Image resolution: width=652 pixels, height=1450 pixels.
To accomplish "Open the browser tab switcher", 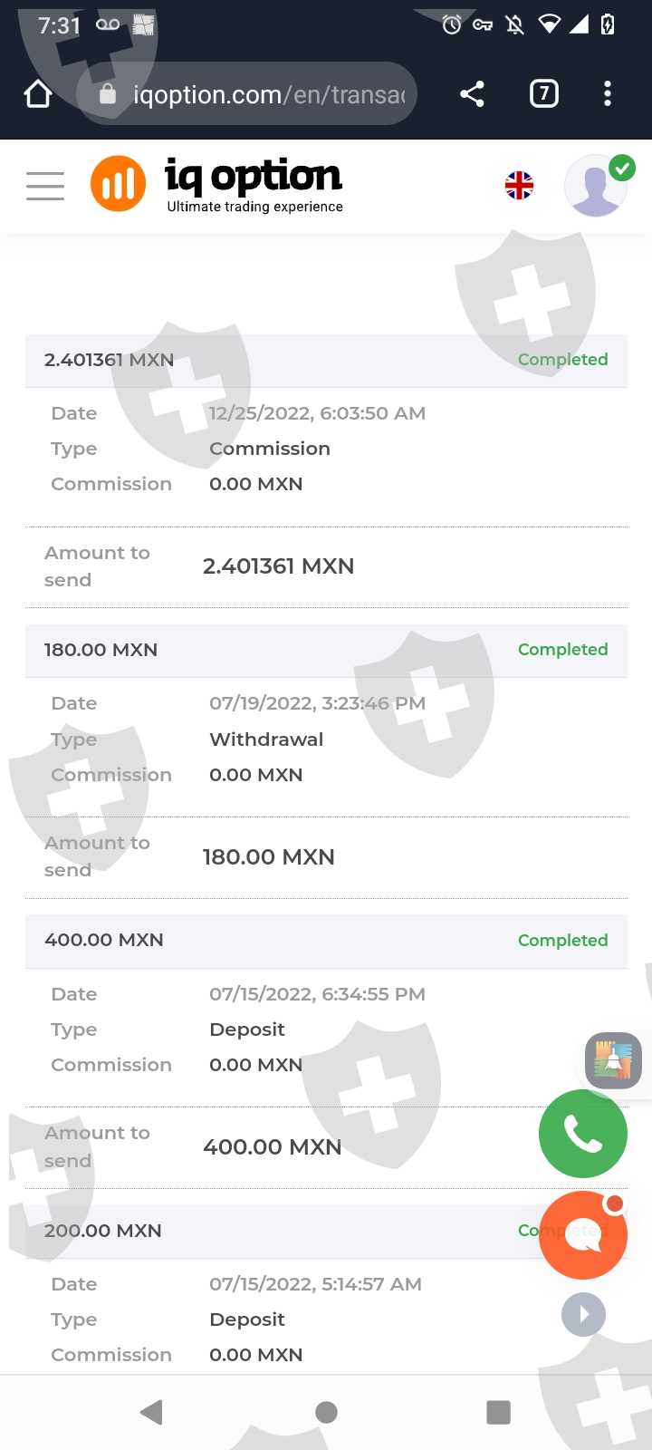I will pos(543,93).
